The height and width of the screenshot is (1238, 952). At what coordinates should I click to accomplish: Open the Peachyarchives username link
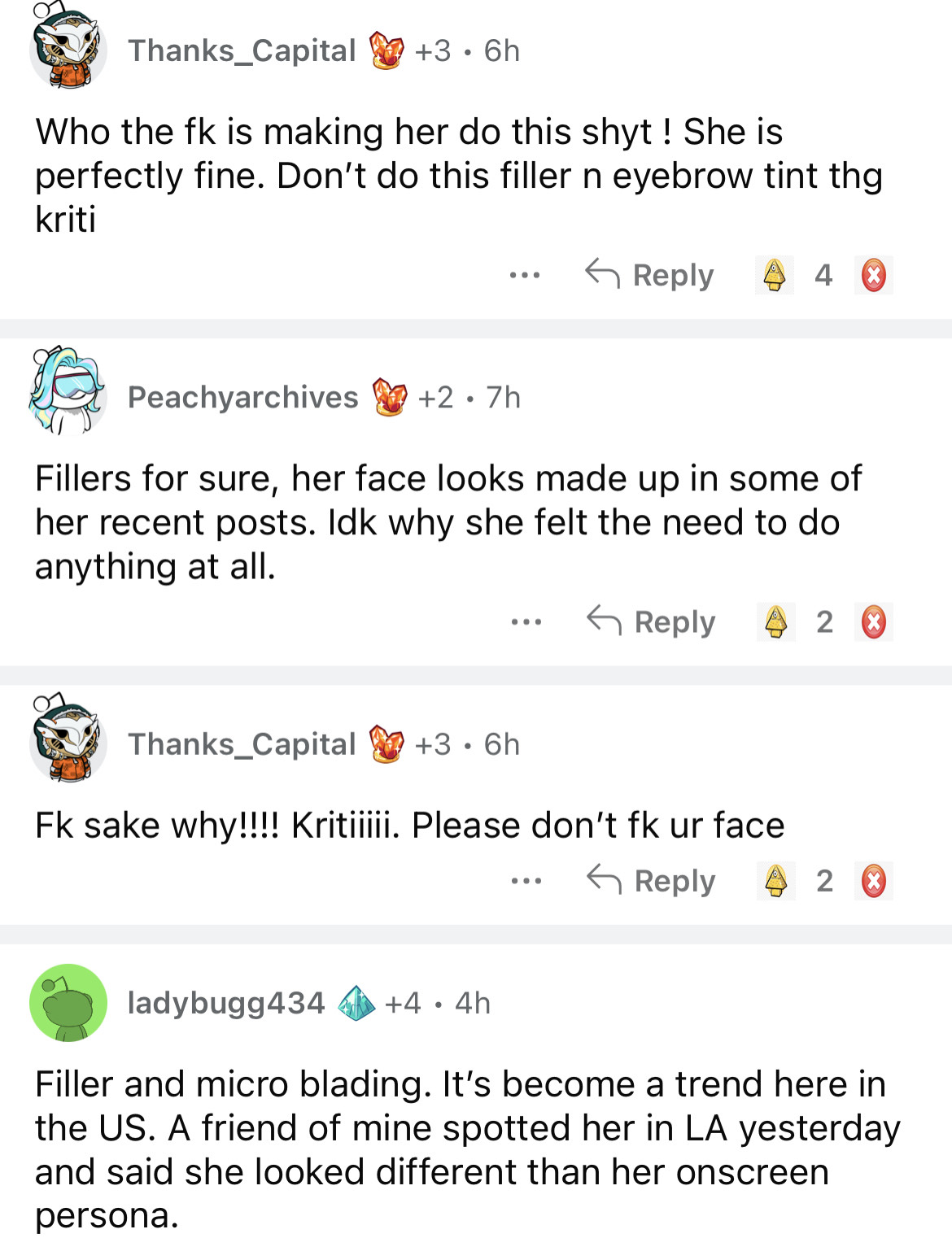[242, 397]
